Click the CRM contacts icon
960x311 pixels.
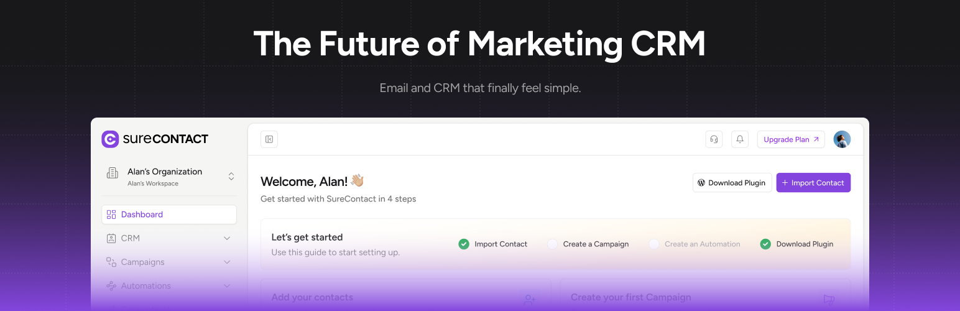[x=111, y=238]
